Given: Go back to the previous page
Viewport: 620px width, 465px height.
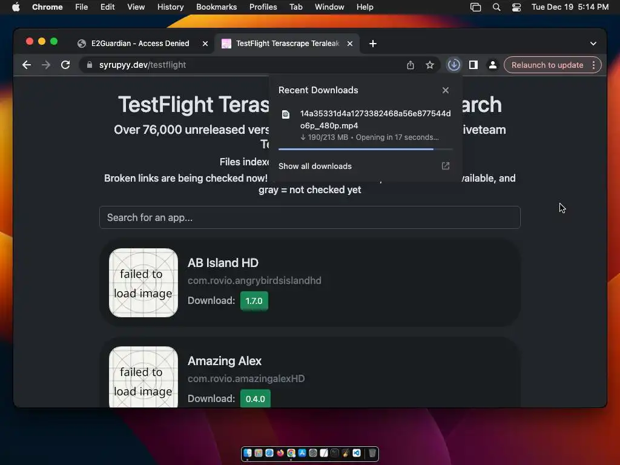Looking at the screenshot, I should pyautogui.click(x=27, y=65).
